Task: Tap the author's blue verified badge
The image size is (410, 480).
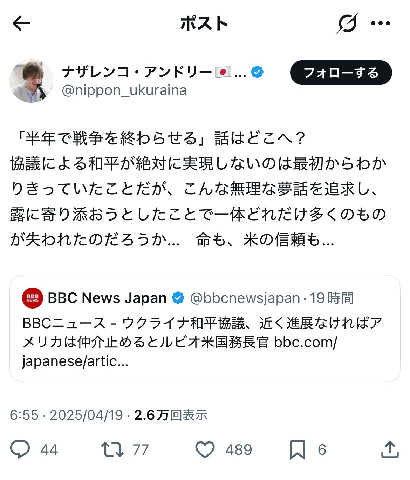Action: [258, 72]
